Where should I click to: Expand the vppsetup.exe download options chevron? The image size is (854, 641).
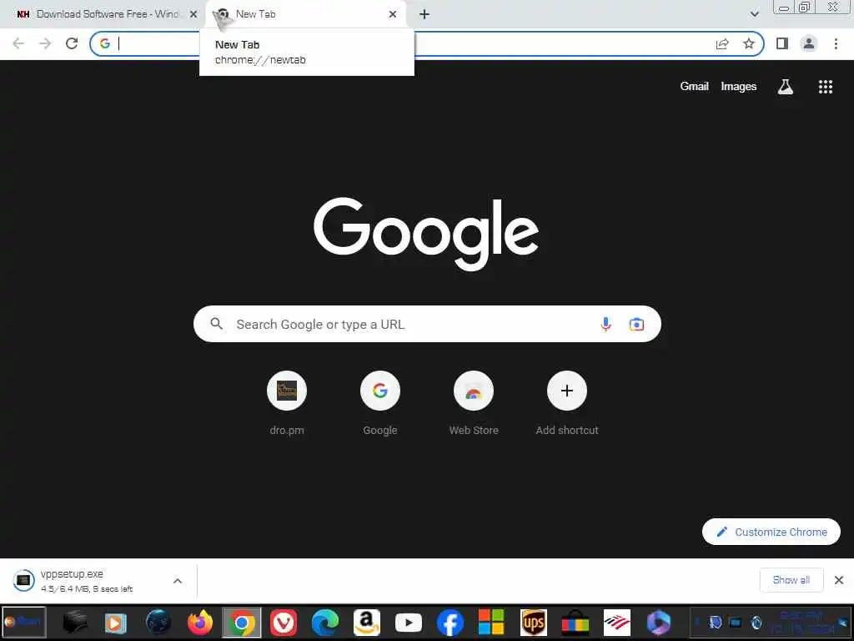178,581
